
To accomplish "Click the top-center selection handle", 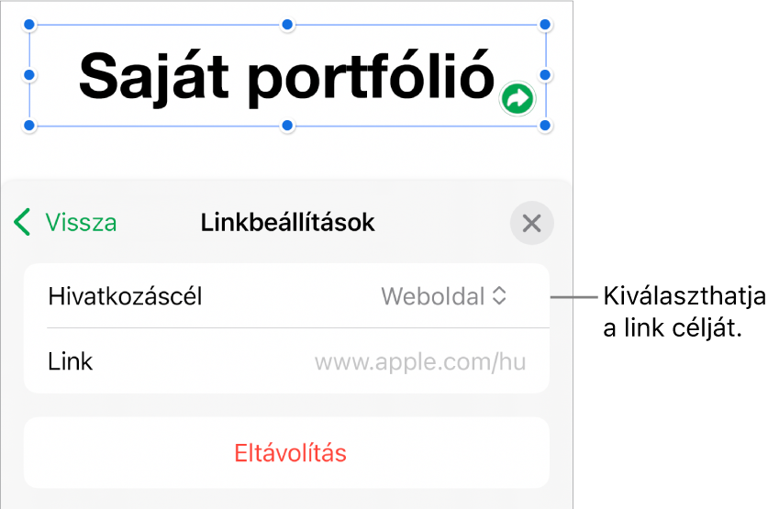I will 287,25.
